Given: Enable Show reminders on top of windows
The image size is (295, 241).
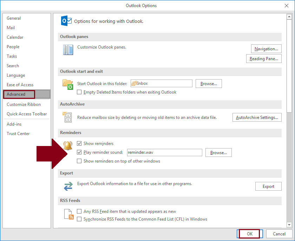Looking at the screenshot, I should click(x=79, y=161).
